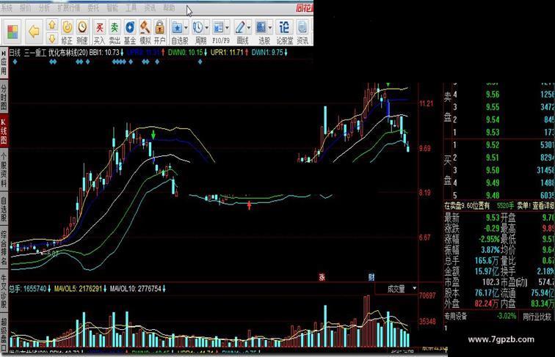
Task: Click the 专用设备 industry label
Action: 456,317
